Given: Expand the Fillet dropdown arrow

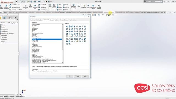Looking at the screenshot, I should [x=50, y=10].
